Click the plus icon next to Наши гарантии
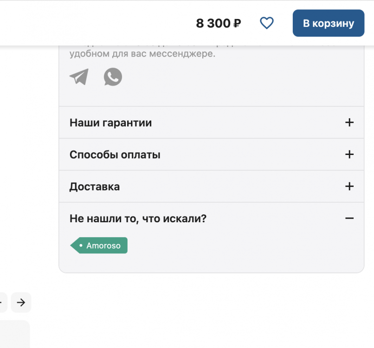This screenshot has width=374, height=348. 349,122
